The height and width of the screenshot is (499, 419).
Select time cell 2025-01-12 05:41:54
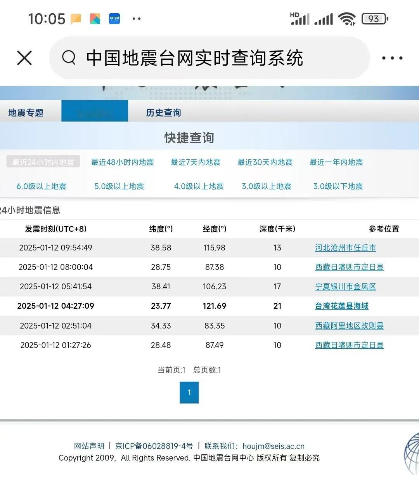point(55,287)
